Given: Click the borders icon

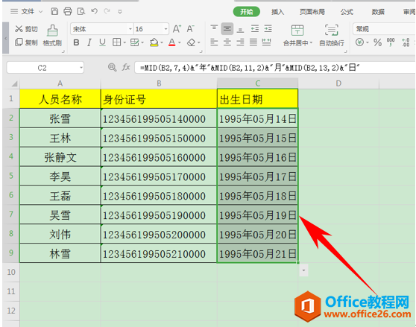Looking at the screenshot, I should tap(117, 42).
